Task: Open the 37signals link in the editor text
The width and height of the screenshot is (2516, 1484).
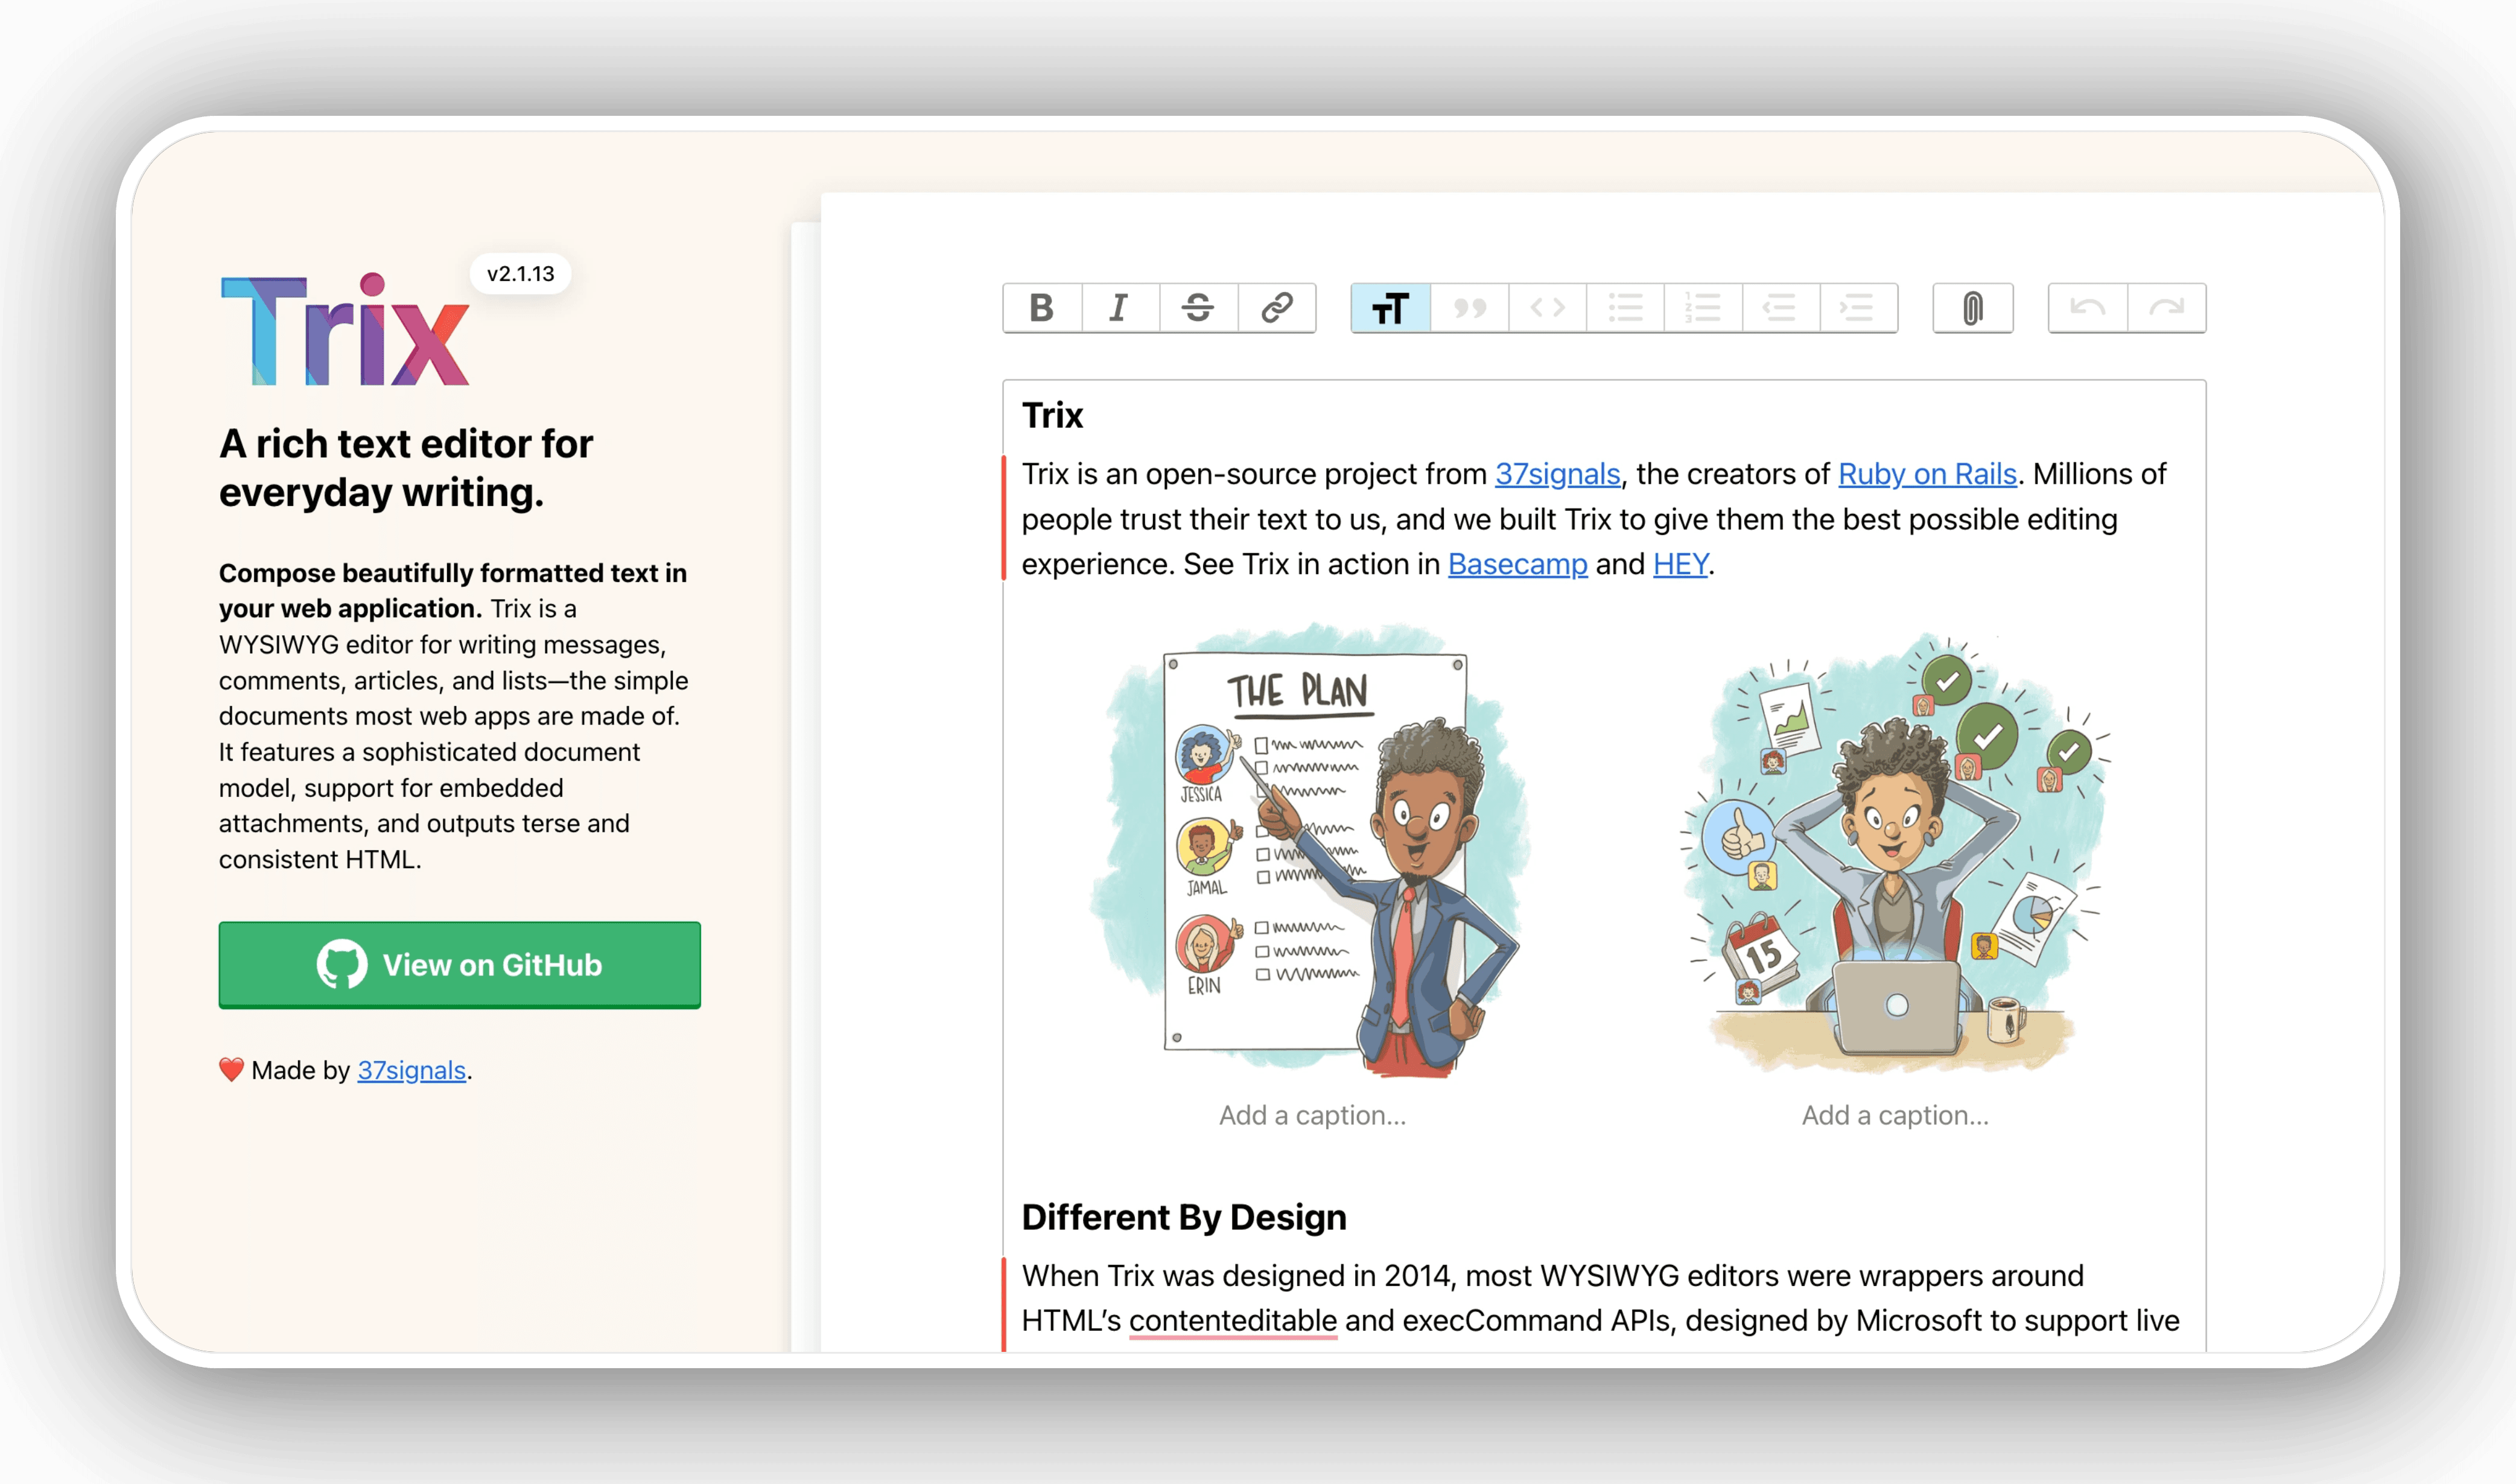Action: pos(1557,474)
